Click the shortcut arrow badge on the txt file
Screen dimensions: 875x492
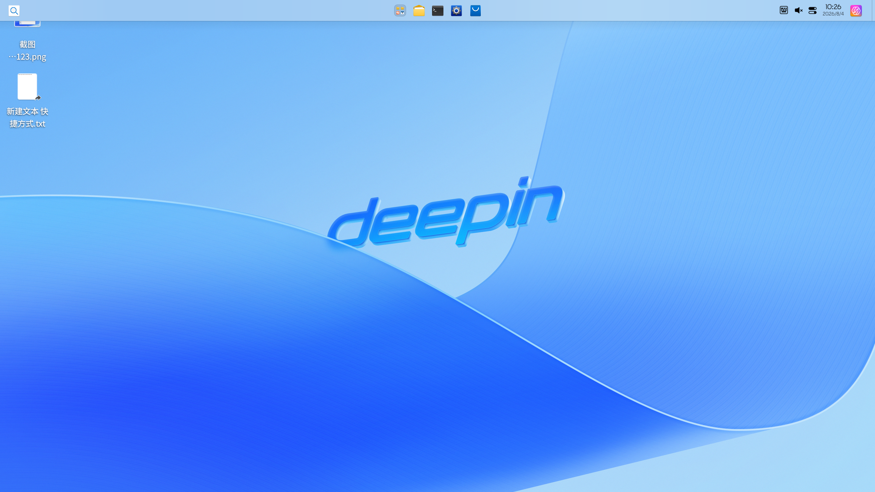[38, 97]
